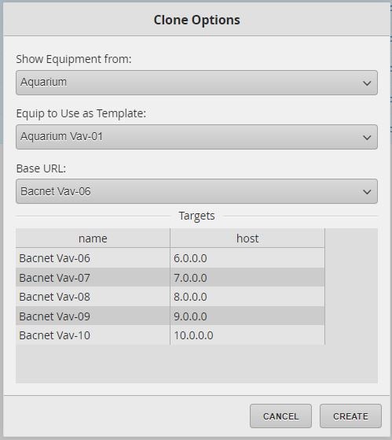The height and width of the screenshot is (440, 392).
Task: Expand the Equip to Use as Template dropdown
Action: coord(196,137)
